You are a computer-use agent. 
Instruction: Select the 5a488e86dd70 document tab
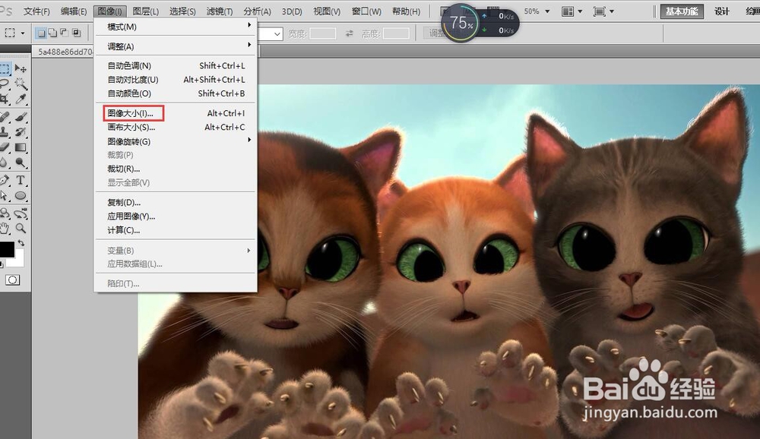(63, 52)
